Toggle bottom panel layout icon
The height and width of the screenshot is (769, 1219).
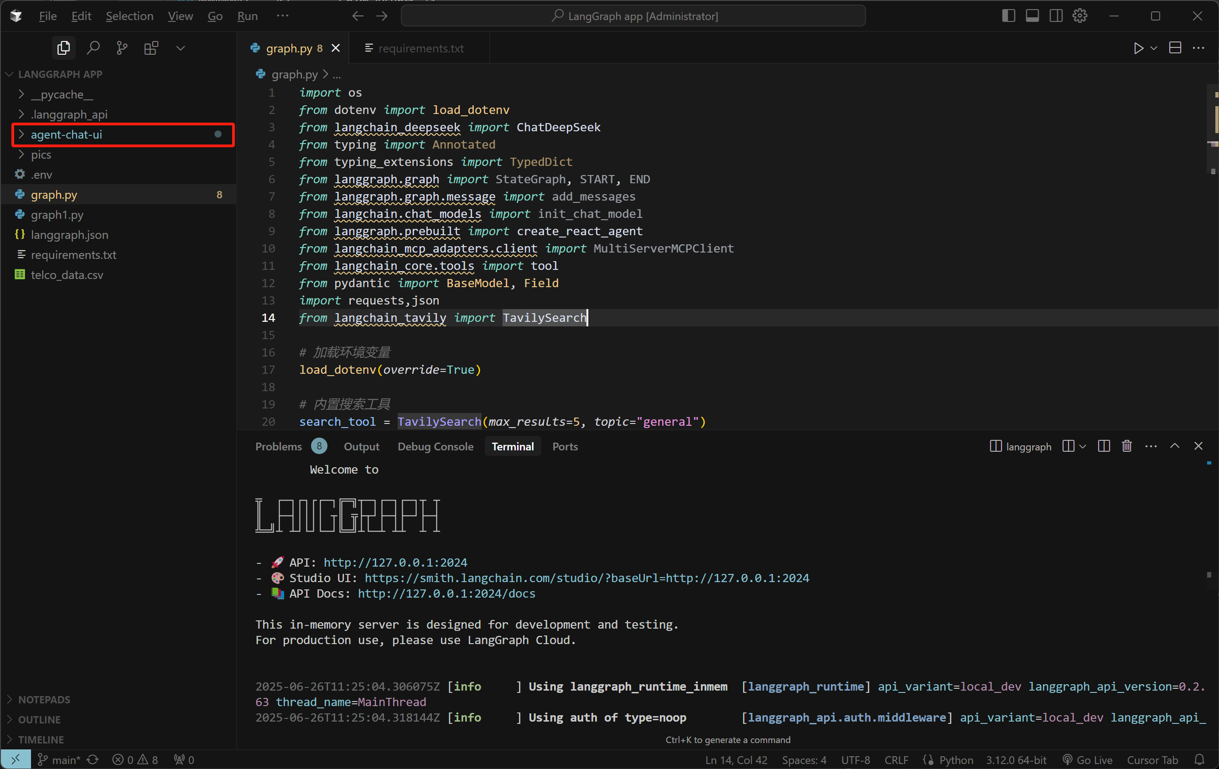[1032, 15]
